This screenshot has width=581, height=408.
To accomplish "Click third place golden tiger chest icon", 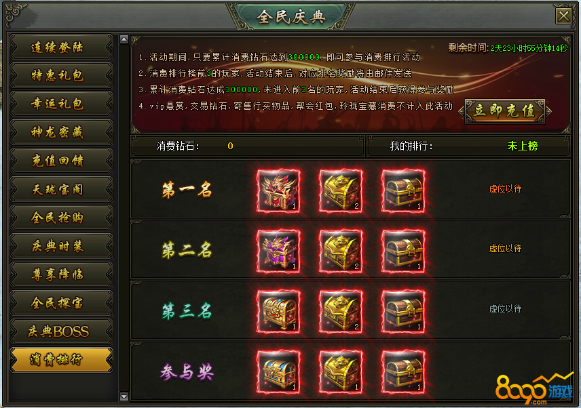I will (x=341, y=312).
